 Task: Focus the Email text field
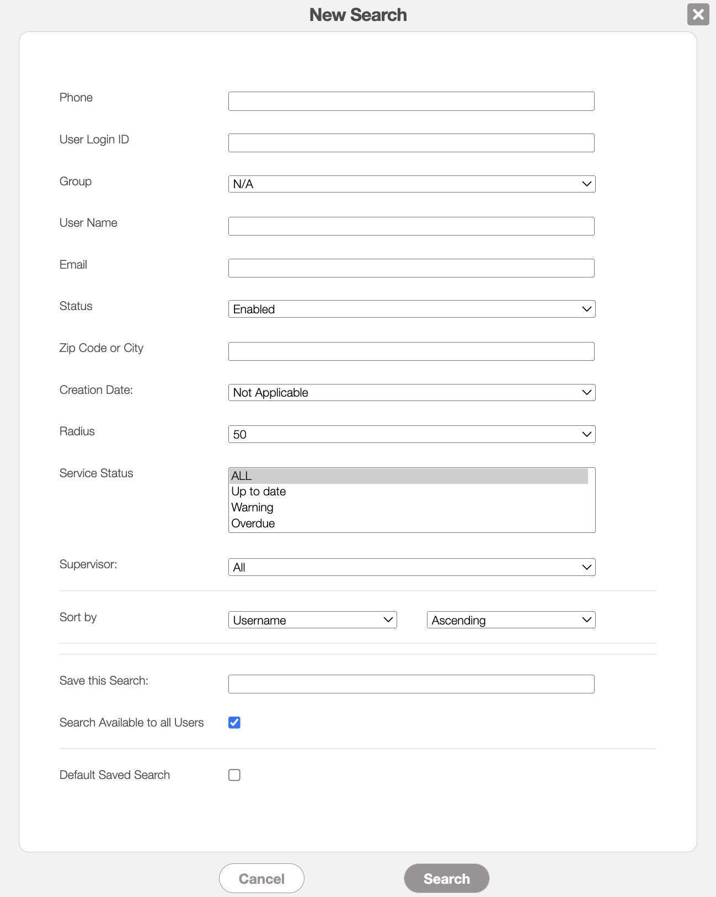412,268
